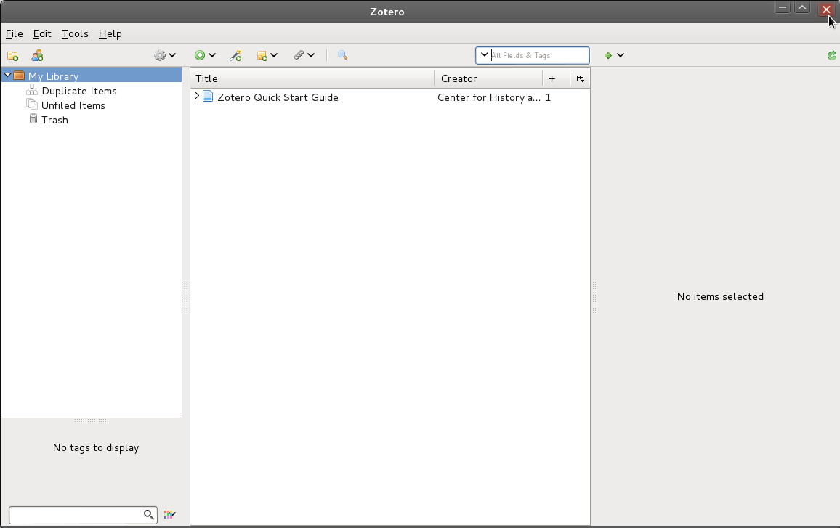Open the column picker icon in item list
Image resolution: width=840 pixels, height=528 pixels.
pos(579,78)
